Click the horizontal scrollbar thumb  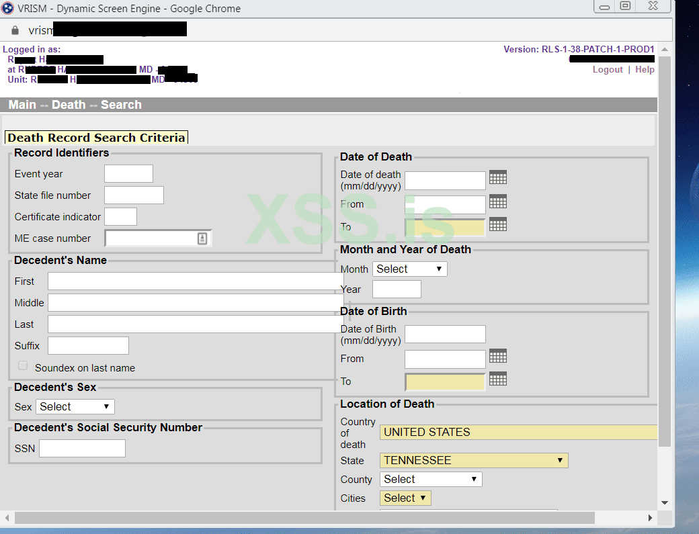[x=305, y=518]
